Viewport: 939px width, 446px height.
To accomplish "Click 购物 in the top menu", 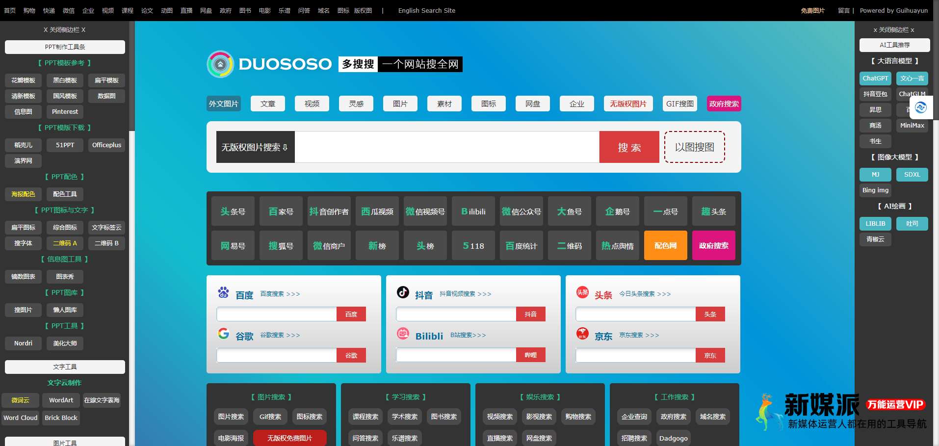I will [x=29, y=10].
